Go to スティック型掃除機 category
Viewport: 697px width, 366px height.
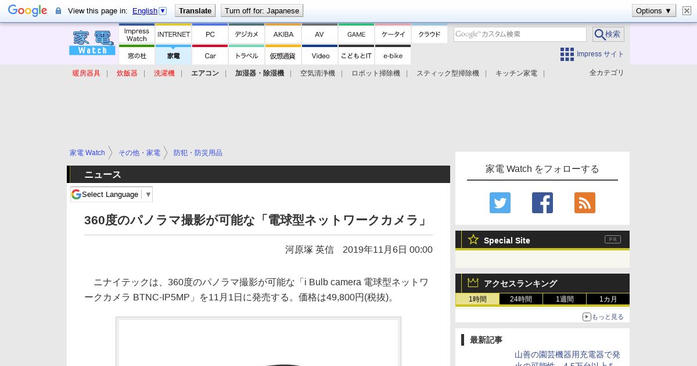[x=448, y=73]
